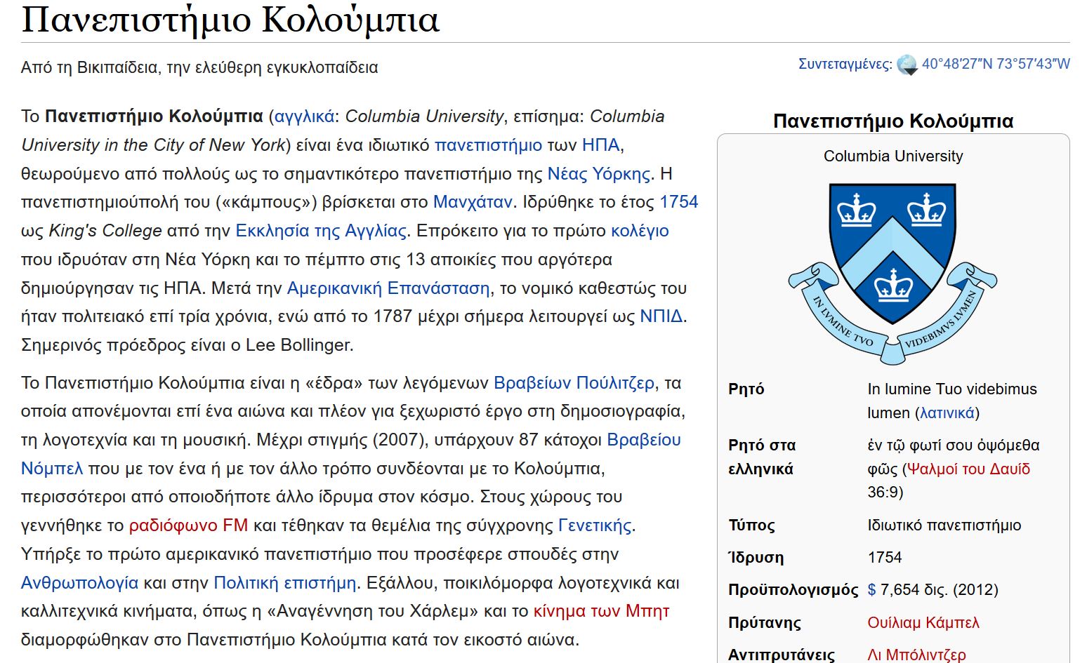Open the Βραβείων Πούλιτζερ link

tap(574, 383)
